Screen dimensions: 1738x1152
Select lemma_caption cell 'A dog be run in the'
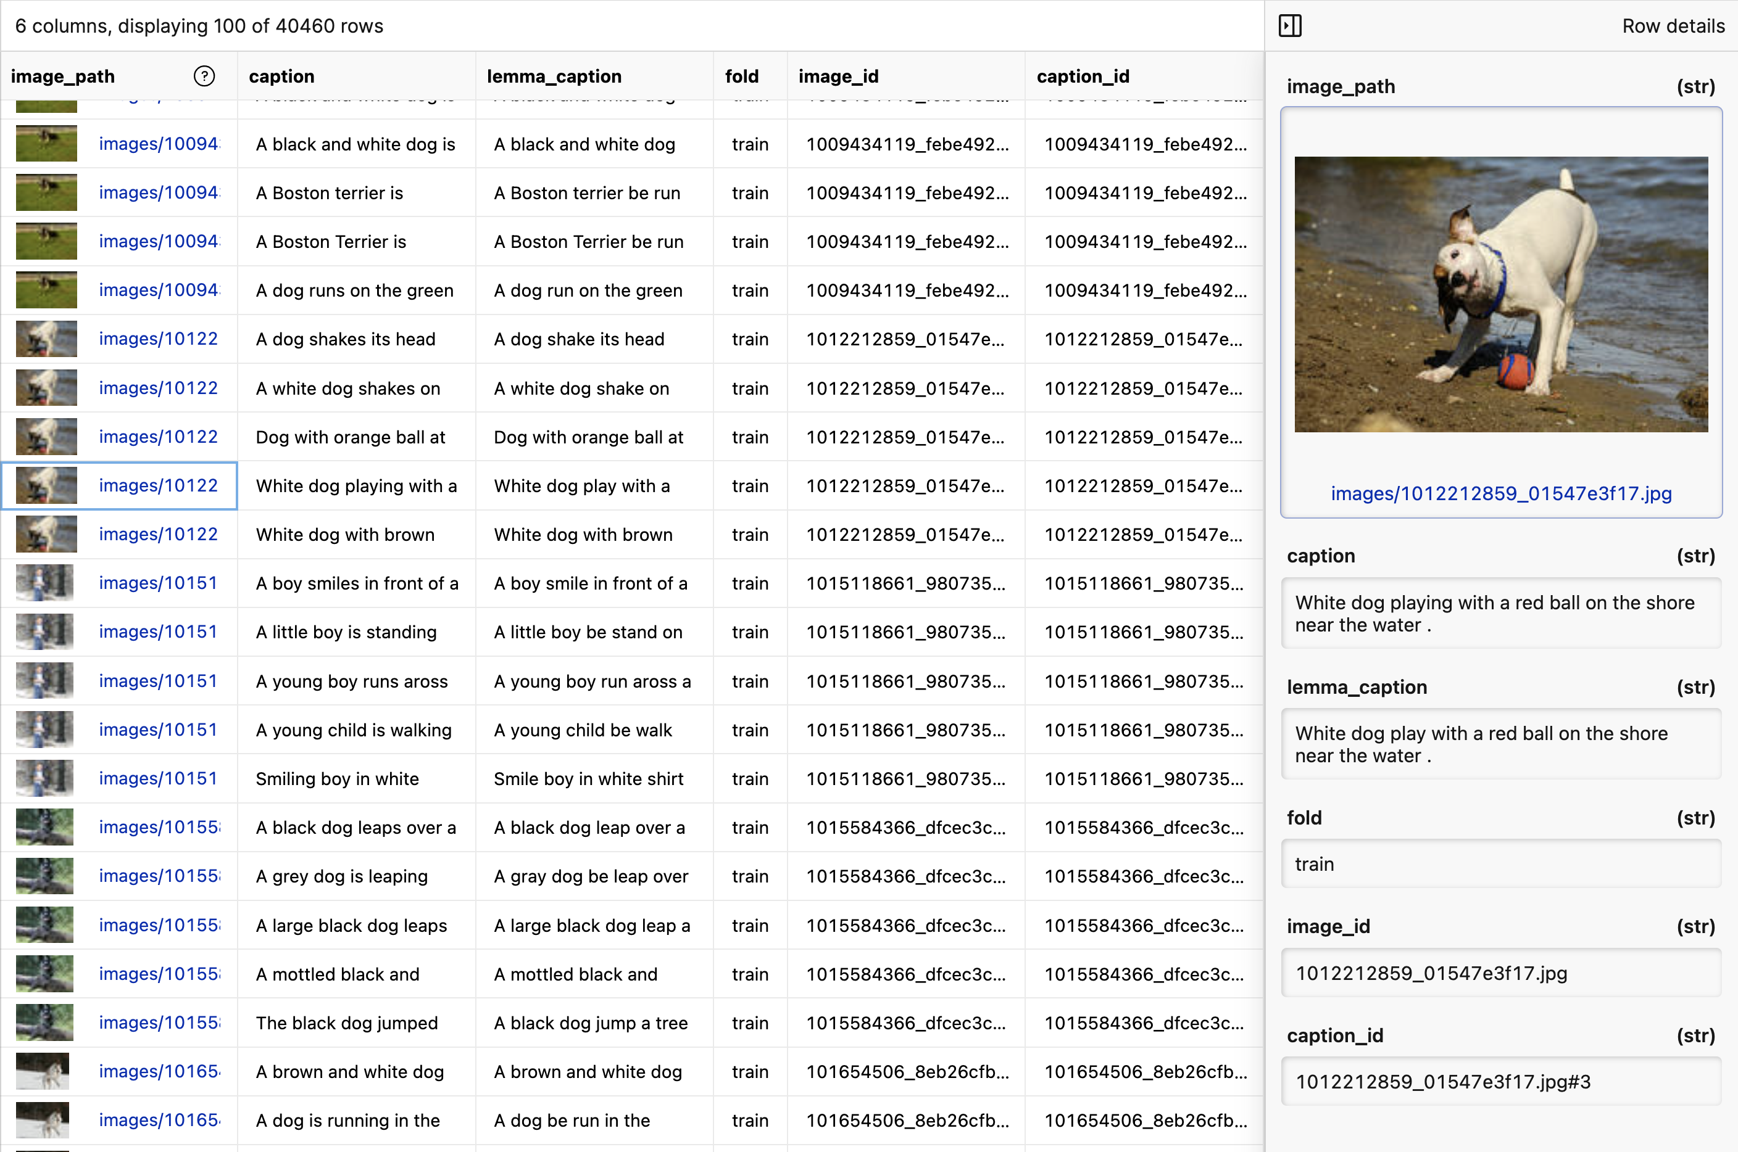pos(595,1120)
